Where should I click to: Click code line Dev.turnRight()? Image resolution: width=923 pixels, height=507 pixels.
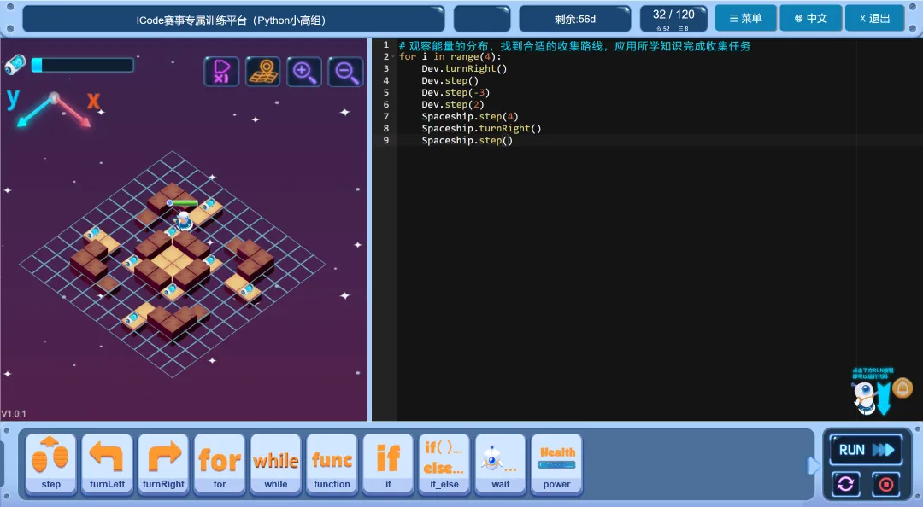click(464, 69)
